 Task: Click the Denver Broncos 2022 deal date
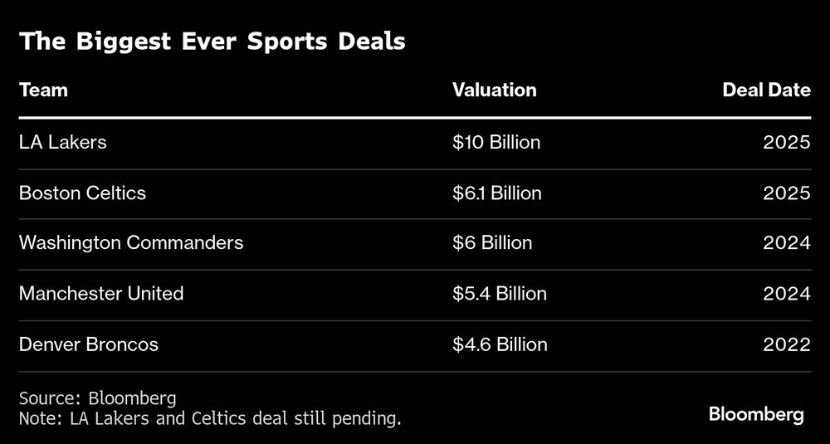point(787,344)
